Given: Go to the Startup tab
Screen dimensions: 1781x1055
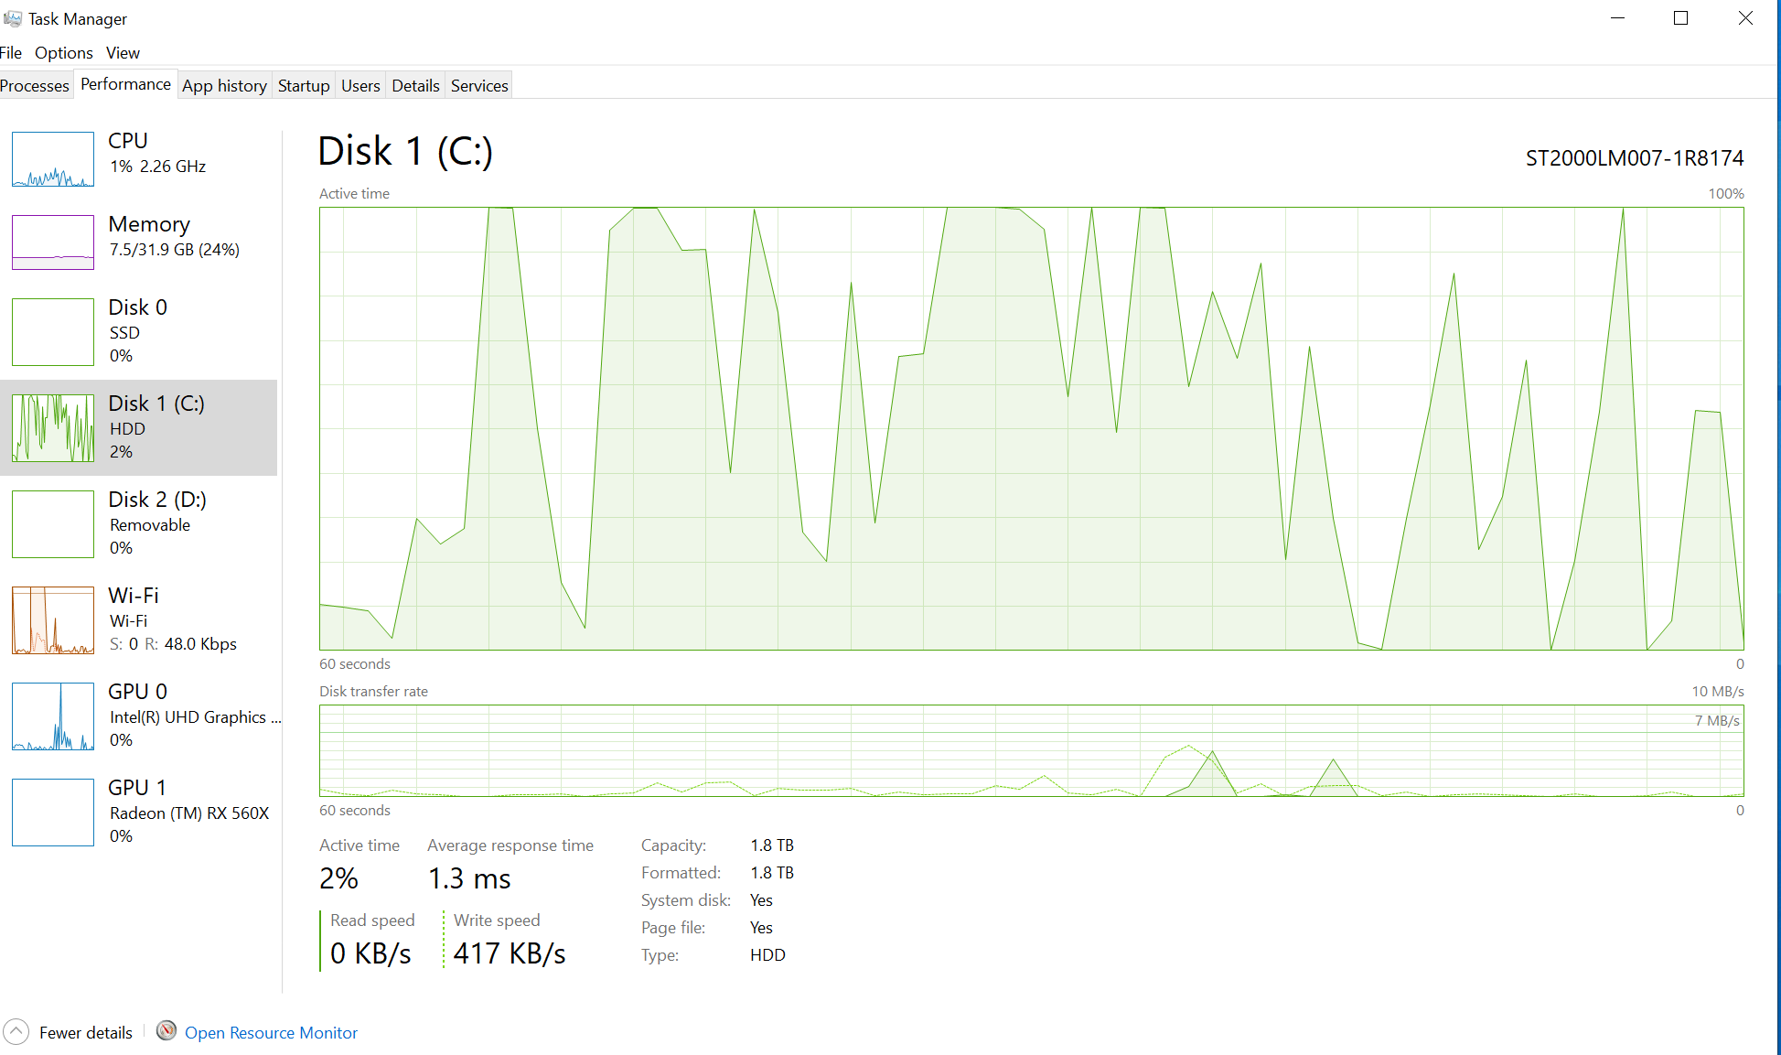Looking at the screenshot, I should (x=304, y=86).
